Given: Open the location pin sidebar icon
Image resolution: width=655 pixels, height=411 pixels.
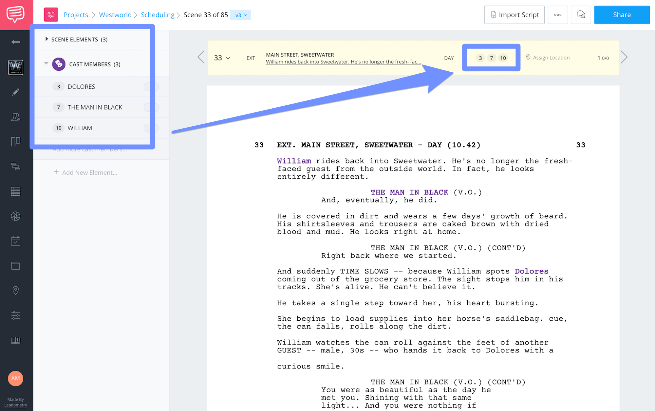Looking at the screenshot, I should pyautogui.click(x=16, y=291).
